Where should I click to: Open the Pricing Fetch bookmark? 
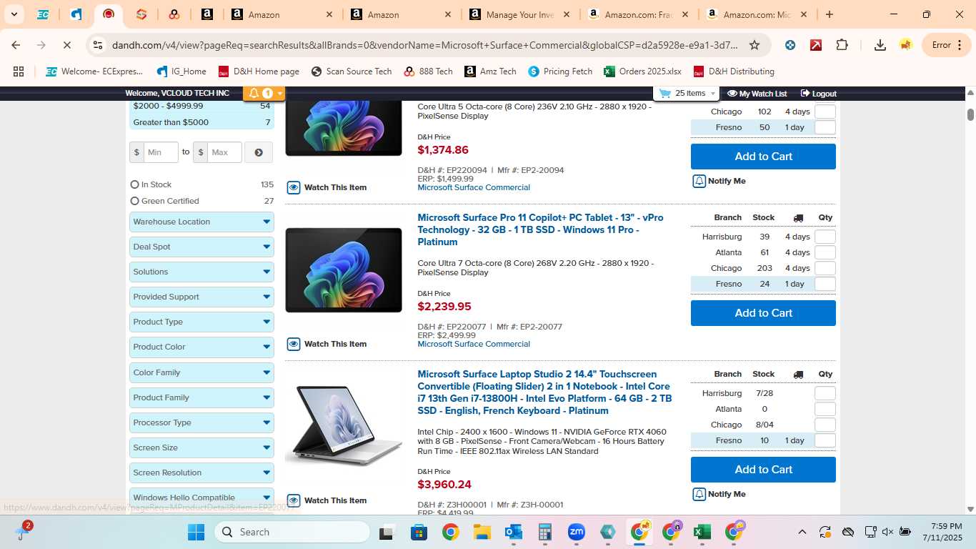560,71
